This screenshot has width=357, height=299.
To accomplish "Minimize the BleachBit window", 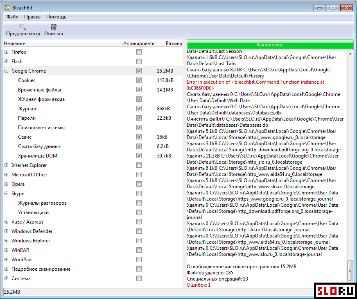I will pos(319,8).
